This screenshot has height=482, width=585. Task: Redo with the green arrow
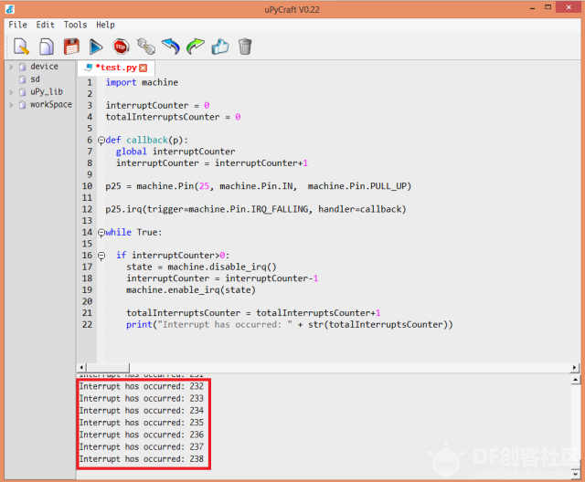pos(196,47)
